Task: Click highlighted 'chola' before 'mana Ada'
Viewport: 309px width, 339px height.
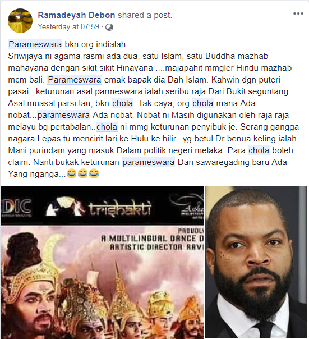Action: pos(203,103)
